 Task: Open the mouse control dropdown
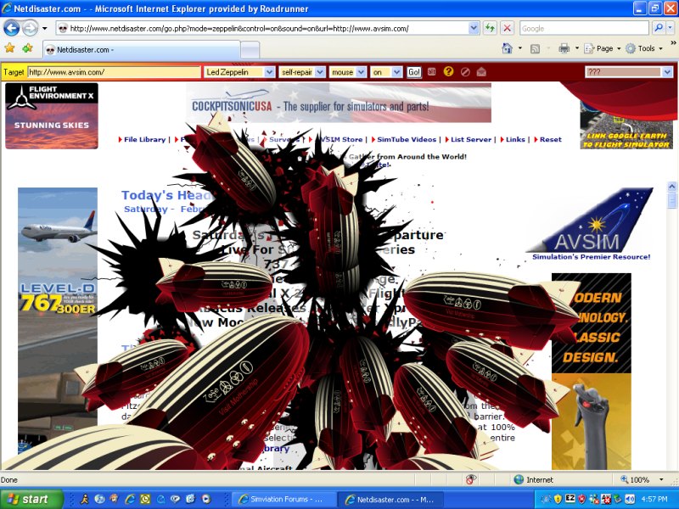(348, 72)
